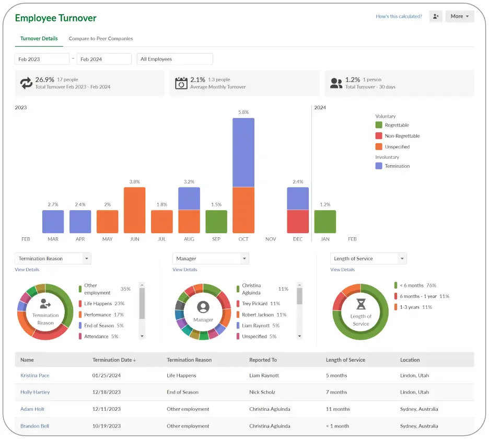Screen dimensions: 489x439
Task: Open the How's this calculated link
Action: [400, 16]
